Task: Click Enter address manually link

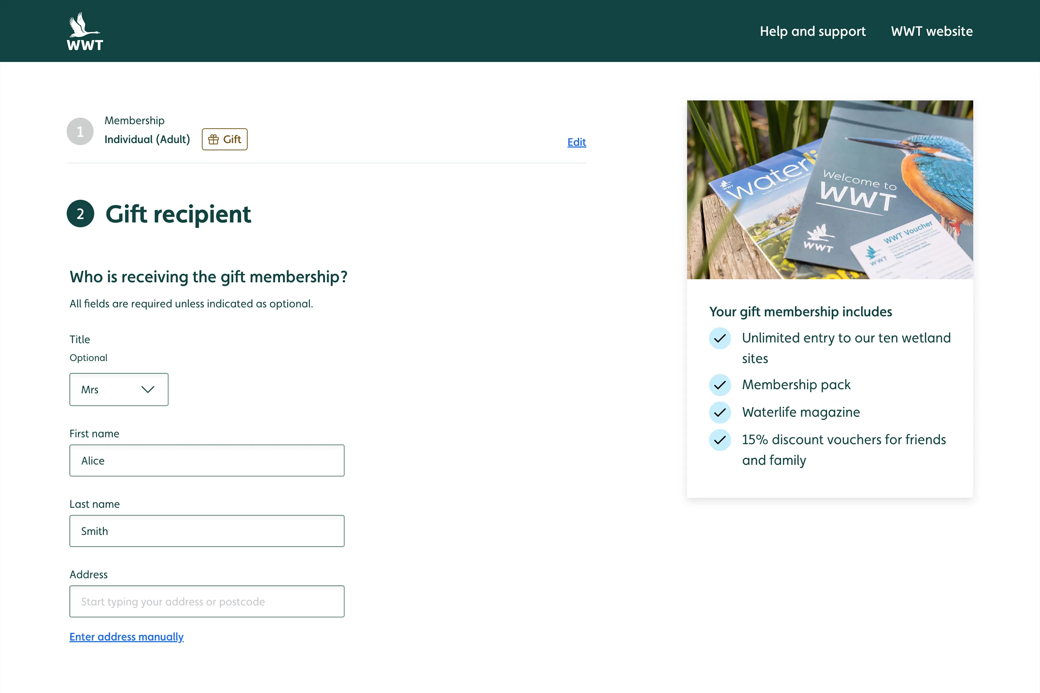Action: point(127,637)
